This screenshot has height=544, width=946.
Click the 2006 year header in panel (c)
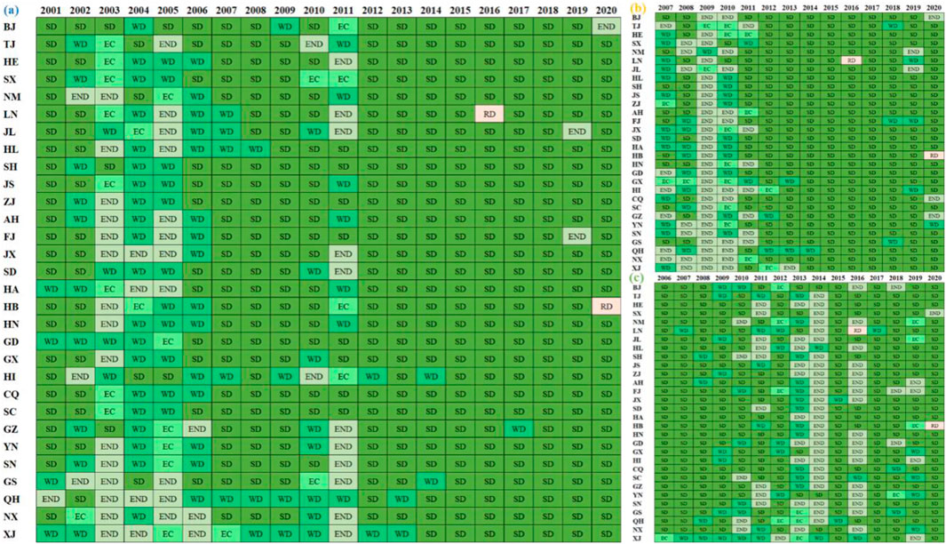coord(664,277)
